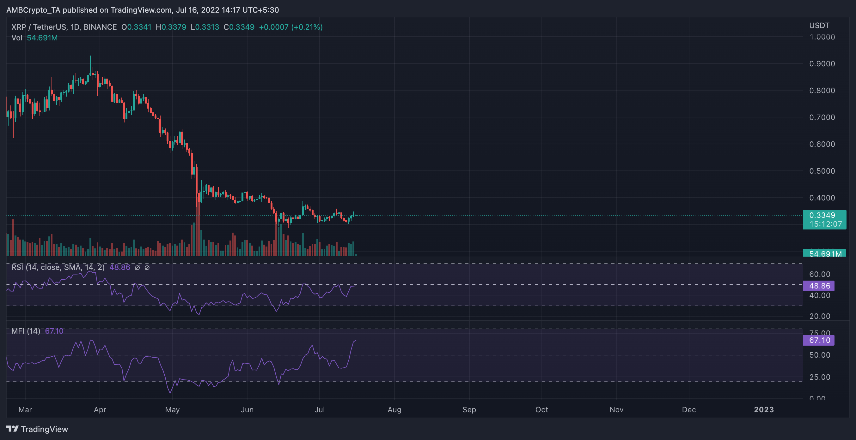Click the first empty-set symbol after RSI value
The width and height of the screenshot is (856, 440).
pyautogui.click(x=137, y=267)
